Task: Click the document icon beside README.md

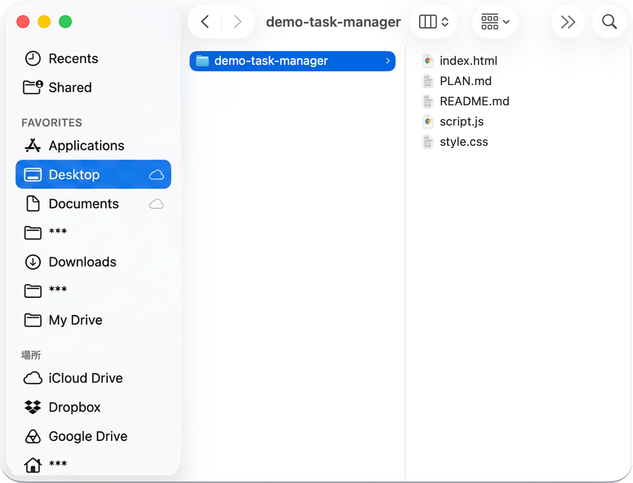Action: tap(428, 101)
